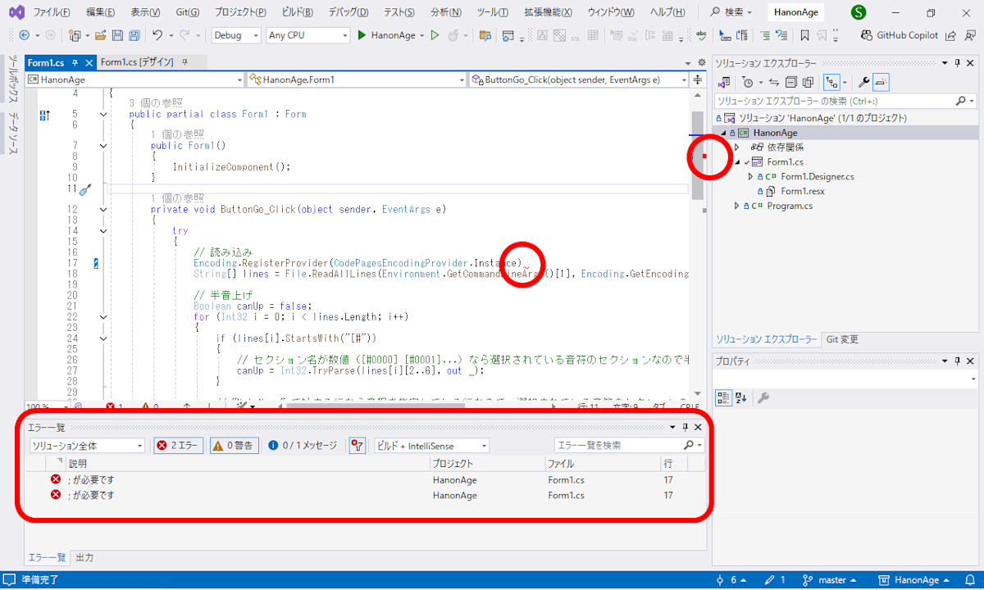Open the File menu

(x=51, y=12)
